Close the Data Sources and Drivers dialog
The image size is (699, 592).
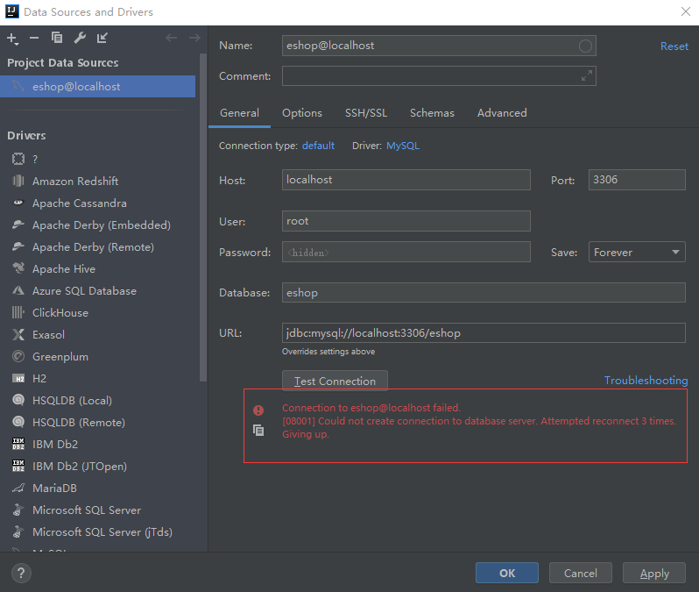point(686,11)
